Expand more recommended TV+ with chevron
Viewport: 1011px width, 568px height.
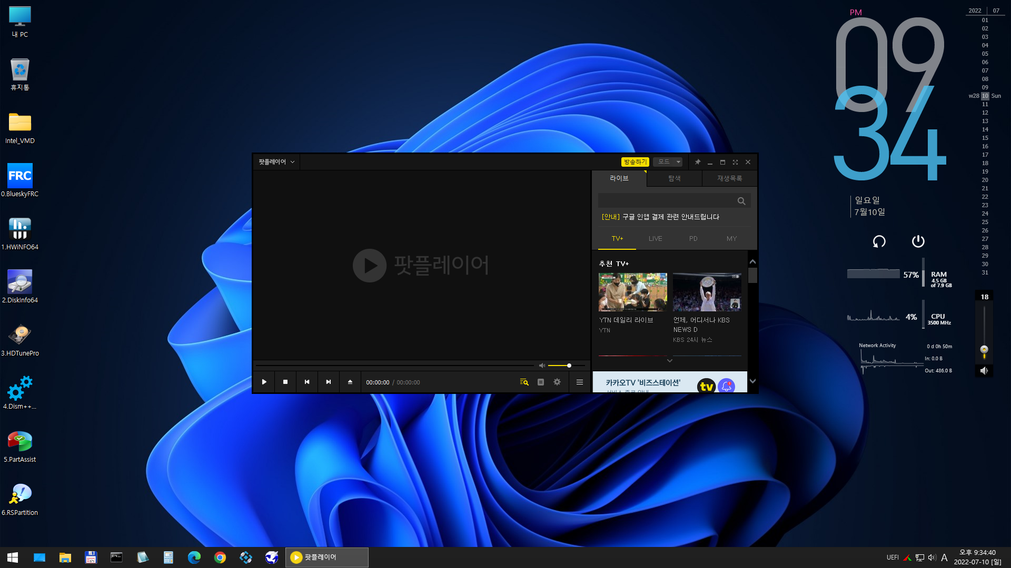[670, 361]
